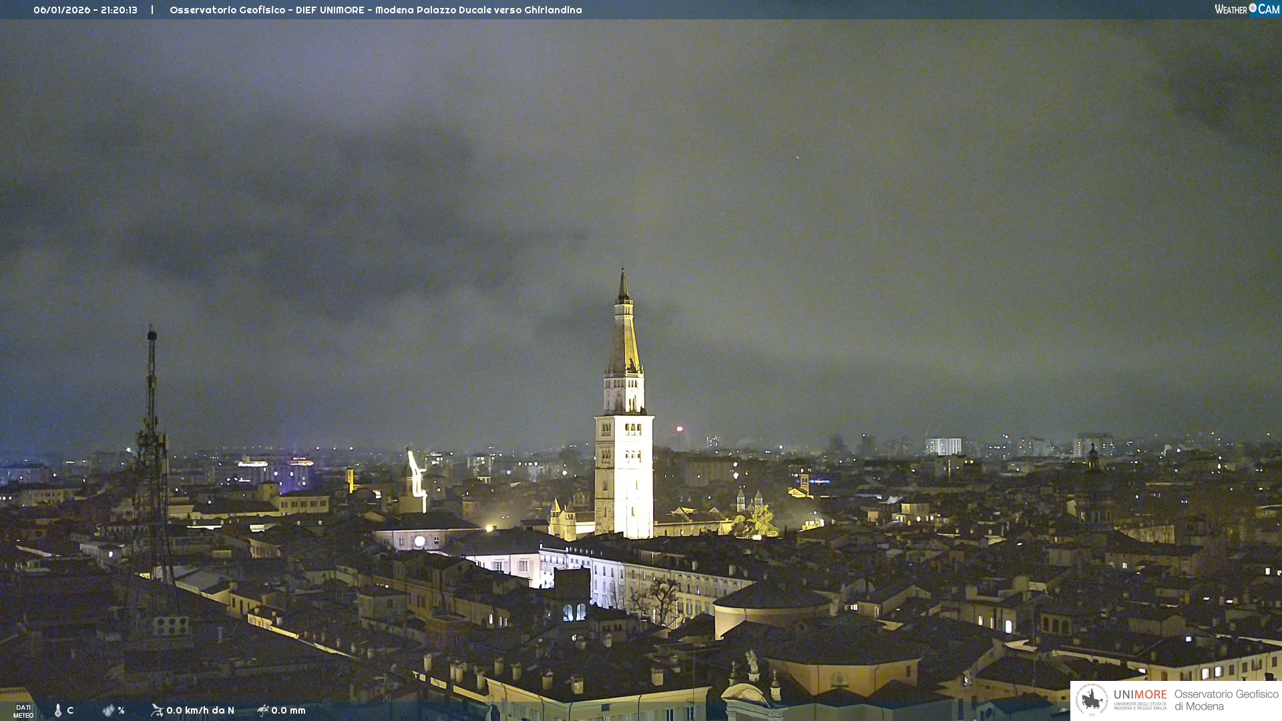Click the humidity water droplets icon
Viewport: 1282px width, 721px height.
coord(108,710)
